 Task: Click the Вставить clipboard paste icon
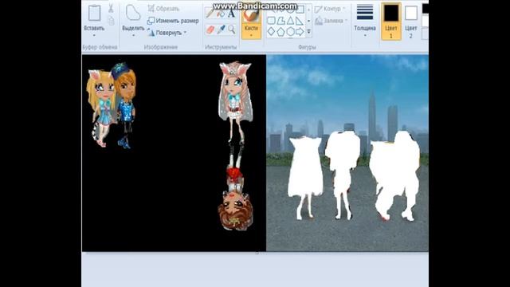[94, 14]
